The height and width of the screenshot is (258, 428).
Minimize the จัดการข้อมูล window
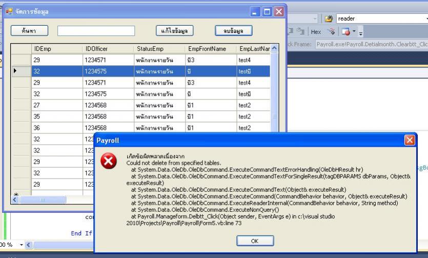click(255, 12)
